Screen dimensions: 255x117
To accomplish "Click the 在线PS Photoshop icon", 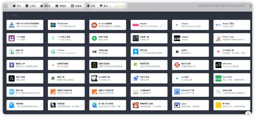I will tap(177, 52).
